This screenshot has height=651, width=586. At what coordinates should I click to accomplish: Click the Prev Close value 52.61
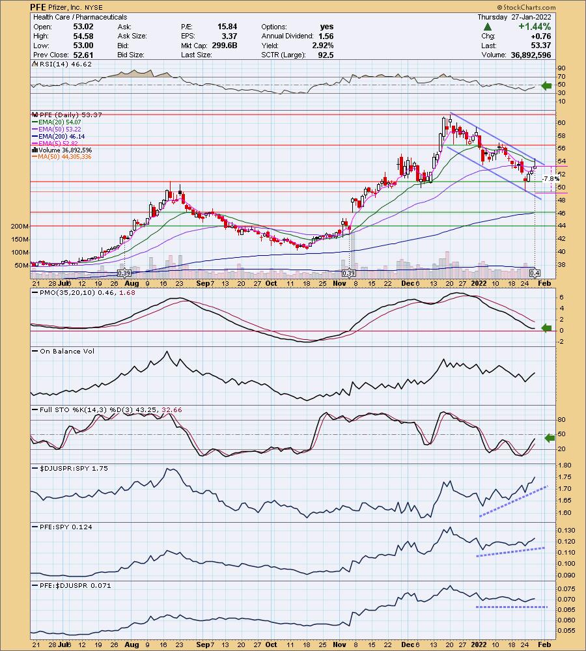[83, 55]
